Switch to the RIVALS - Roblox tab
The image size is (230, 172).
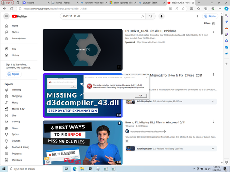65,3
